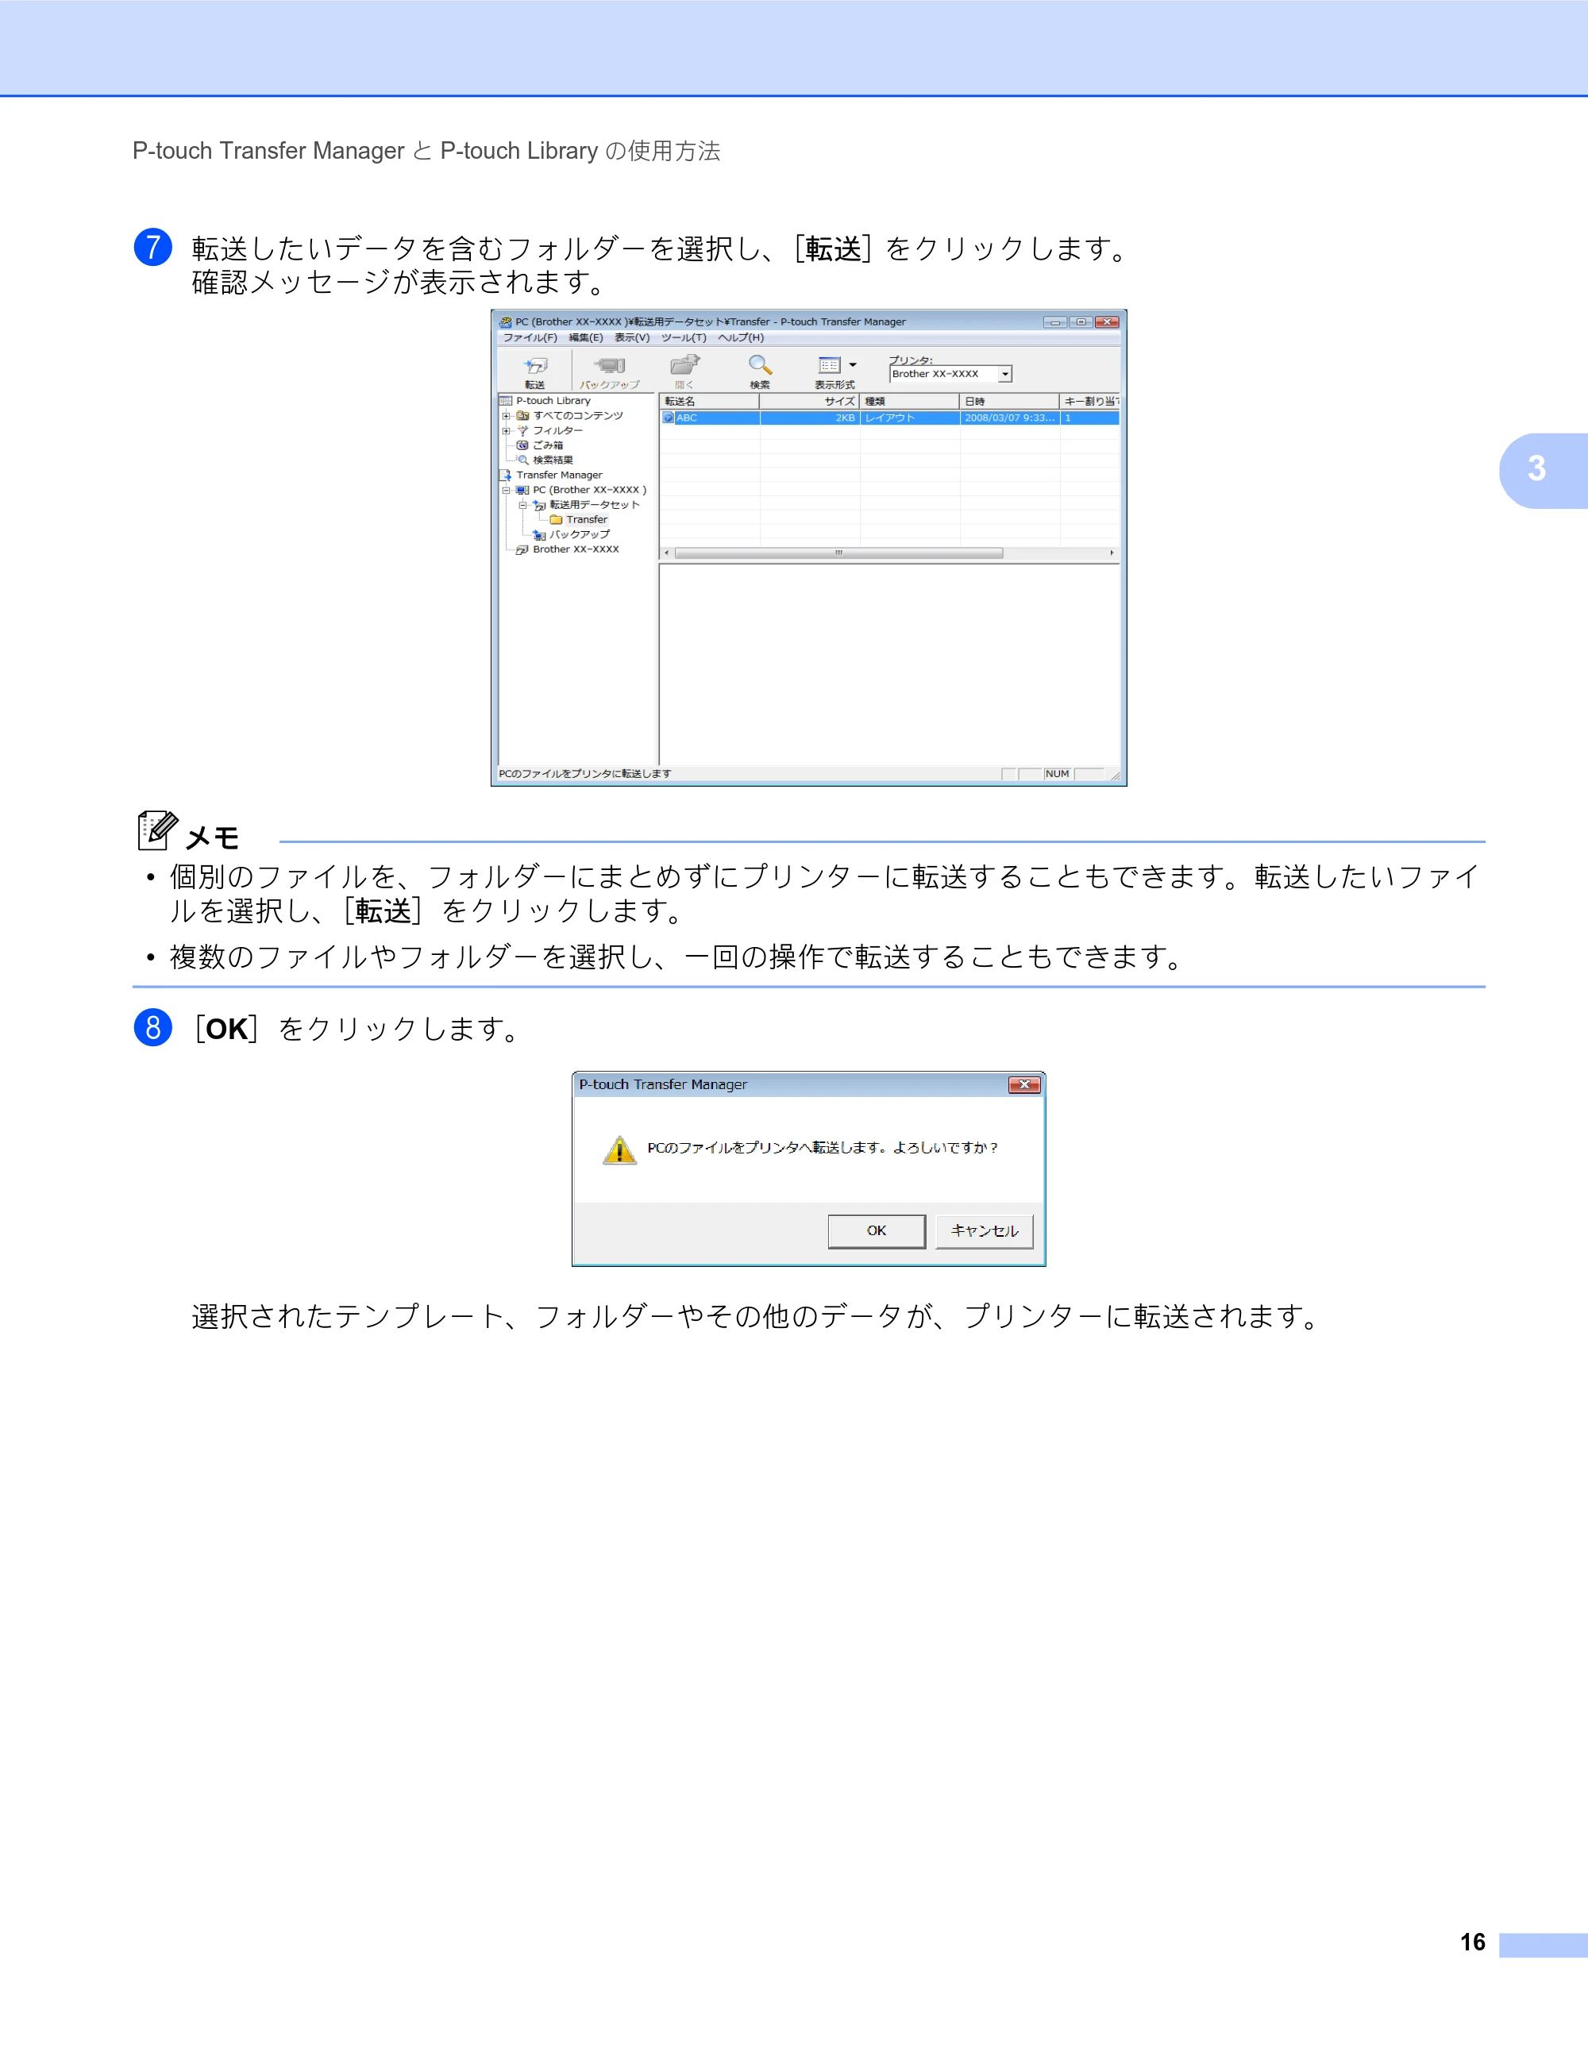
Task: Click the warning icon in the dialog
Action: pos(619,1149)
